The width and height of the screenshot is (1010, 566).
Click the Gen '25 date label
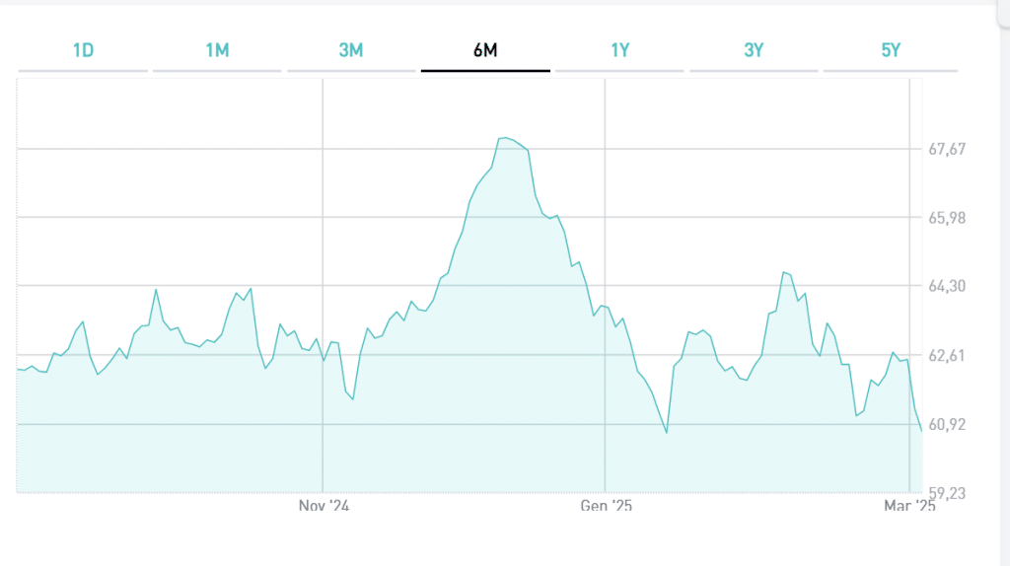[606, 506]
